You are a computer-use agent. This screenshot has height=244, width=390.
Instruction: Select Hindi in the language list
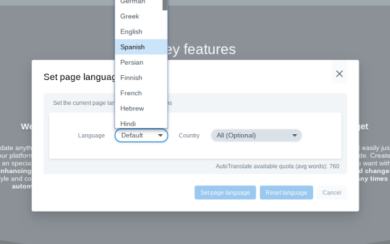(141, 123)
